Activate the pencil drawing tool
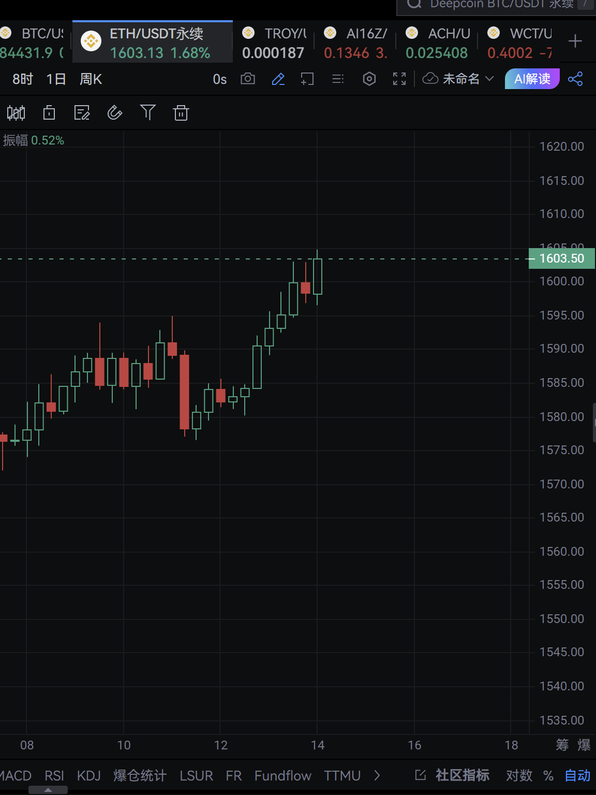The image size is (596, 795). [278, 79]
